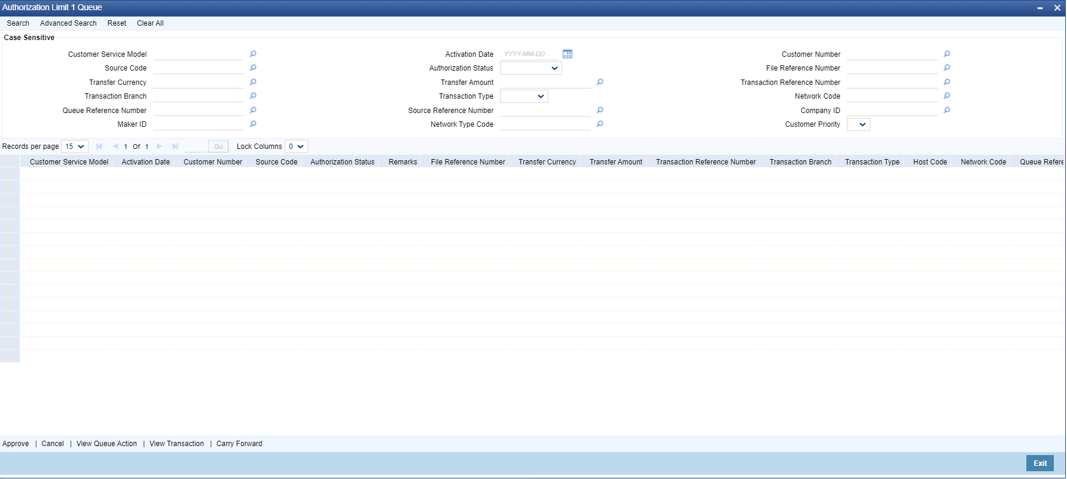Open lookup for Customer Number field
The image size is (1067, 479).
(947, 54)
